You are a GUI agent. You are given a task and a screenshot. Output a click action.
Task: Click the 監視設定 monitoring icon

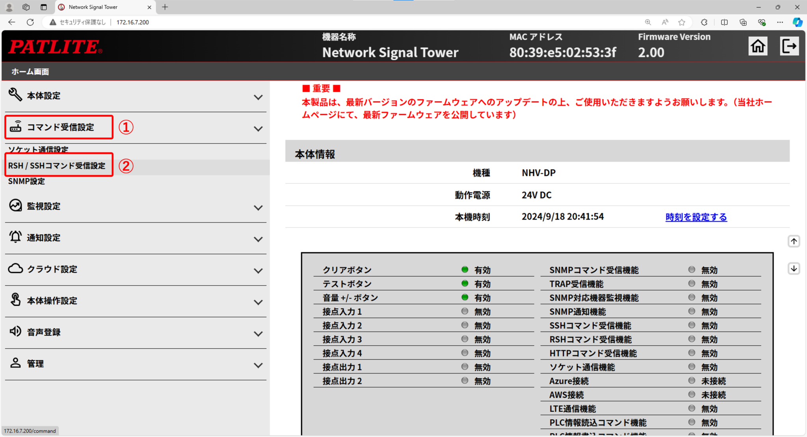pos(15,205)
